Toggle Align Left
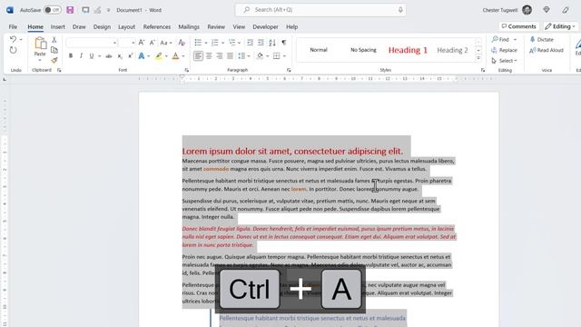Image resolution: width=581 pixels, height=327 pixels. tap(198, 56)
